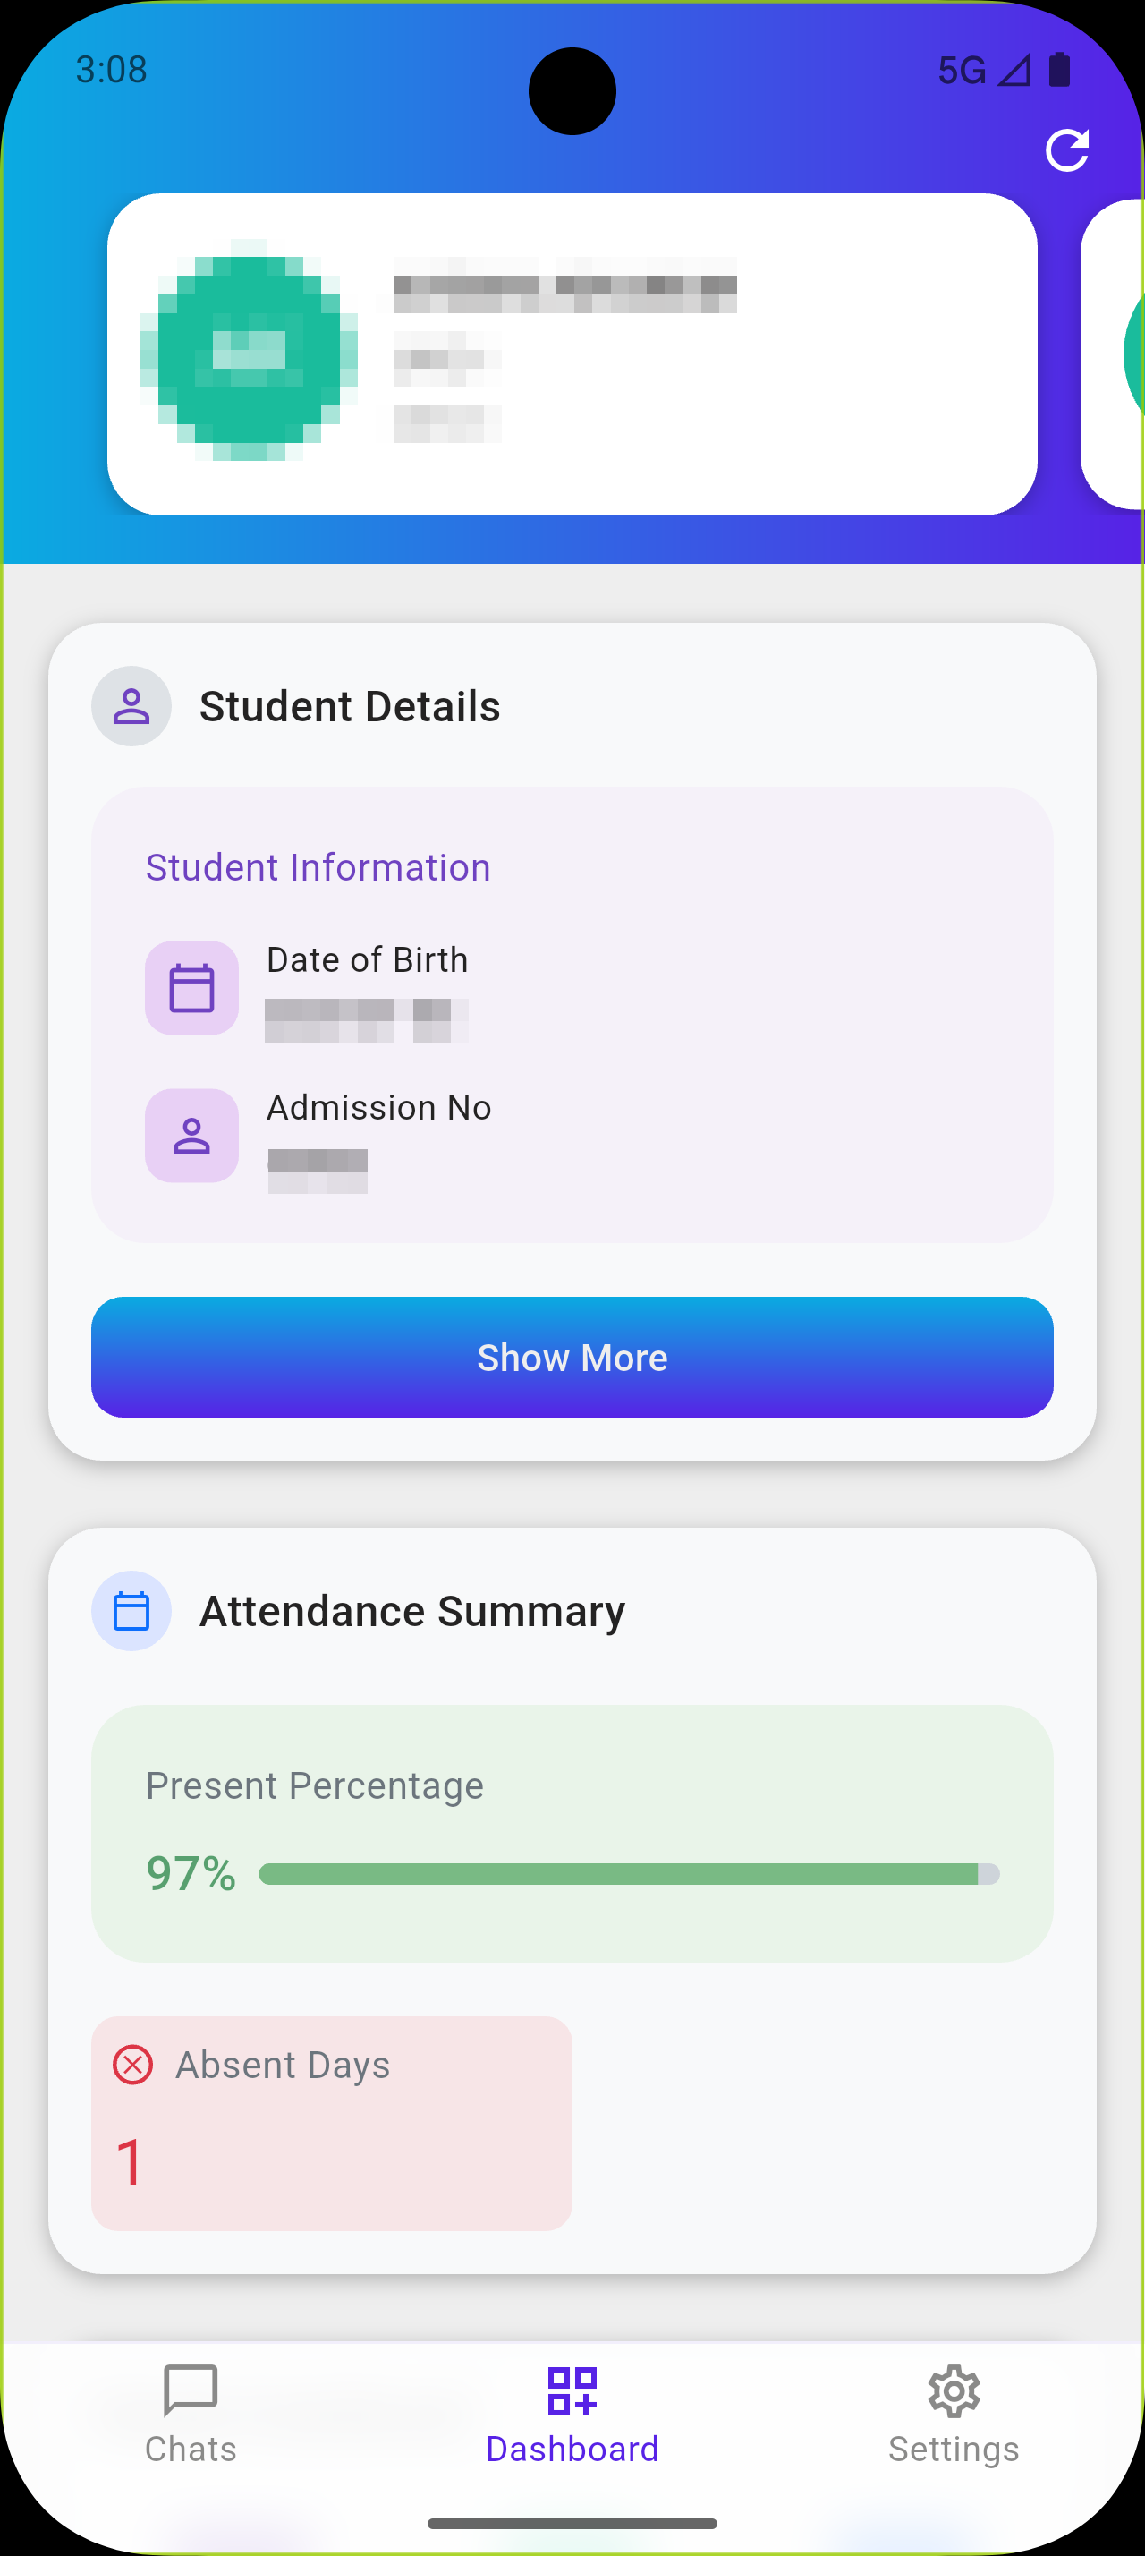Viewport: 1145px width, 2556px height.
Task: Tap the Chats speech bubble icon
Action: [191, 2391]
